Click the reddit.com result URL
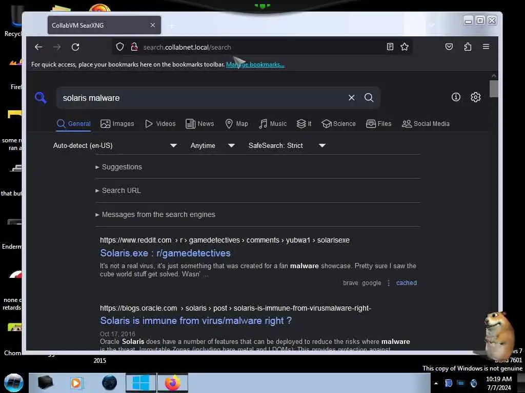The height and width of the screenshot is (393, 525). (x=225, y=240)
